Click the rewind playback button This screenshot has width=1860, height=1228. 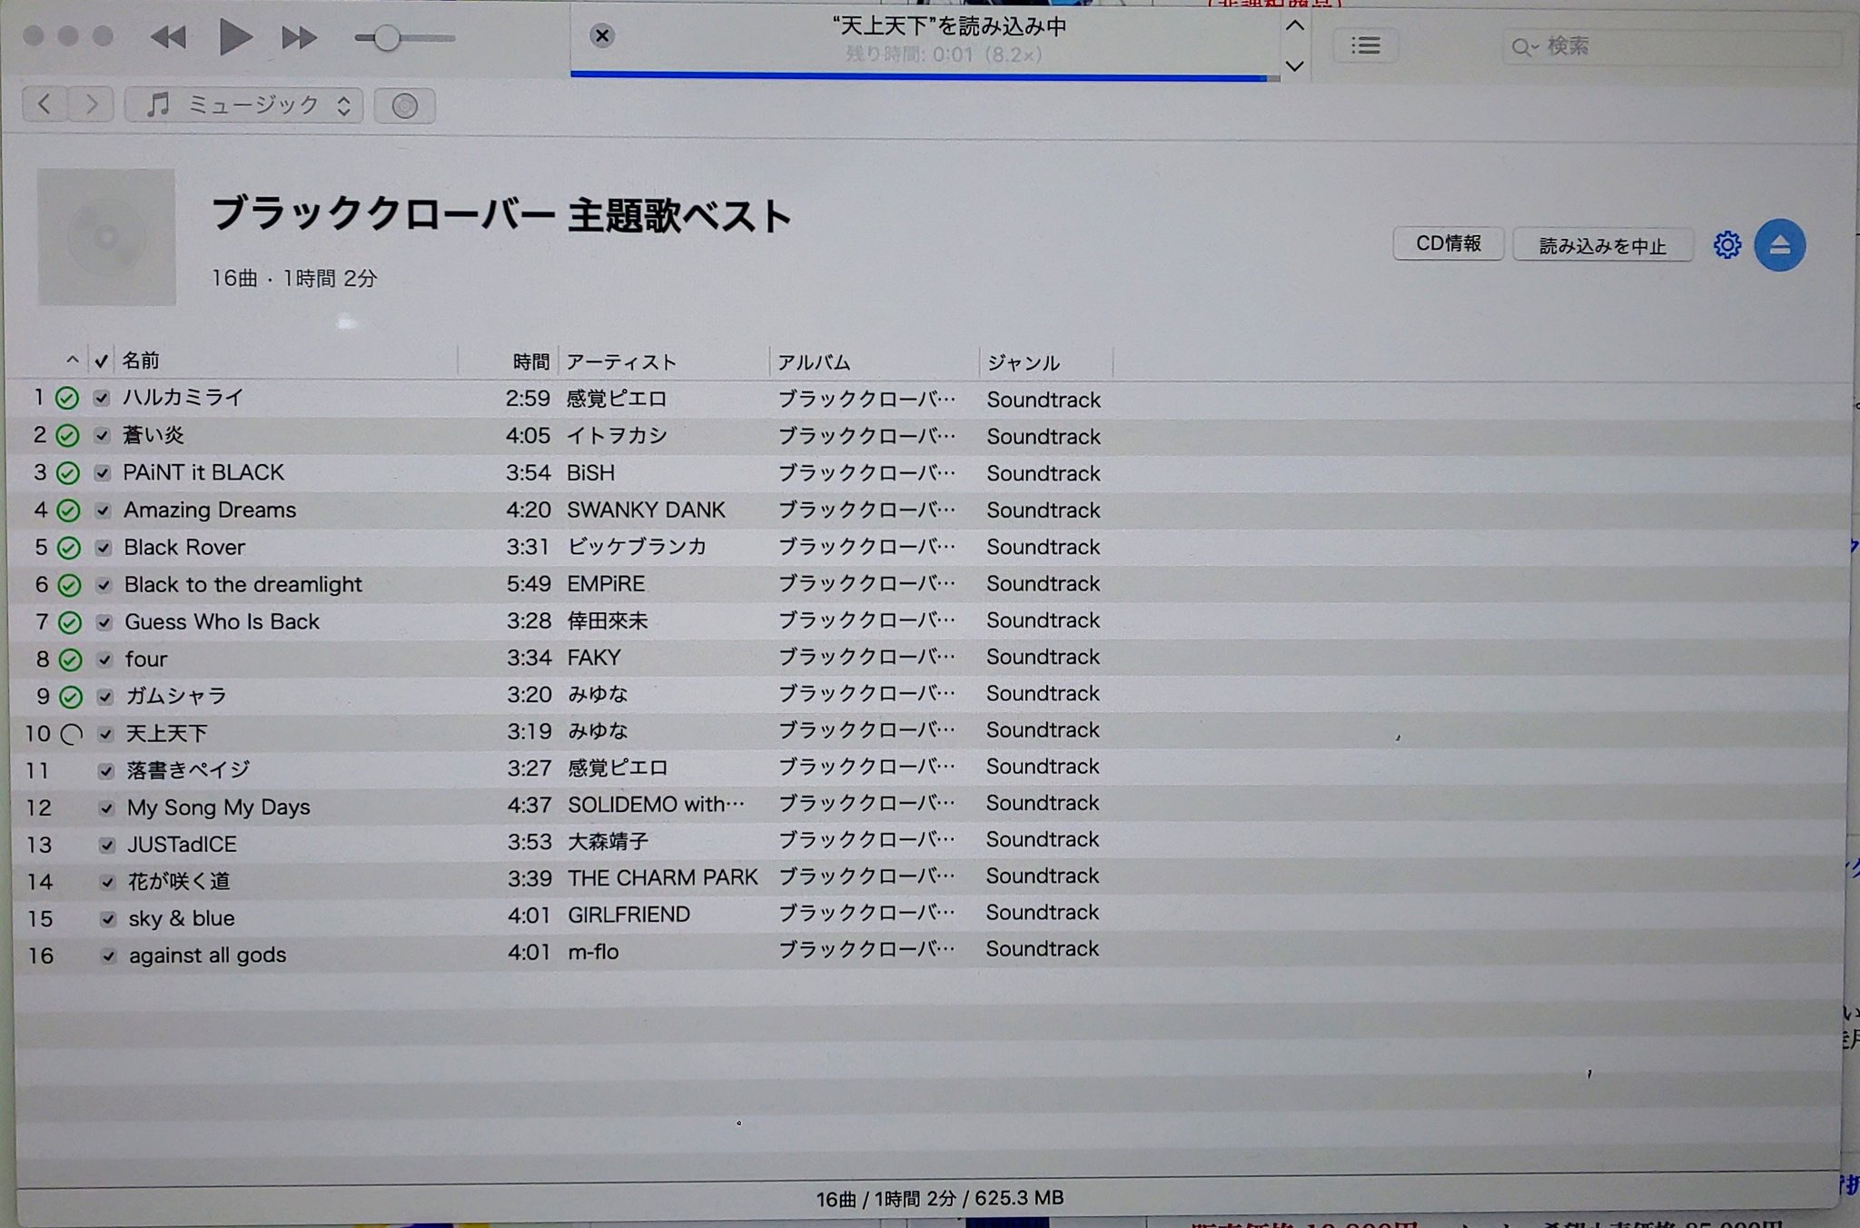click(x=168, y=37)
